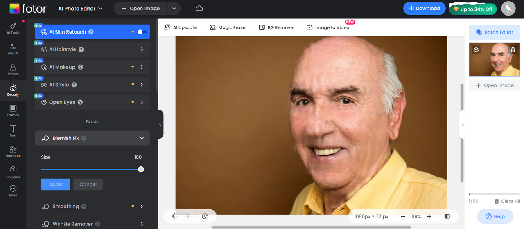Click Clear All images
This screenshot has width=524, height=229.
coord(507,201)
